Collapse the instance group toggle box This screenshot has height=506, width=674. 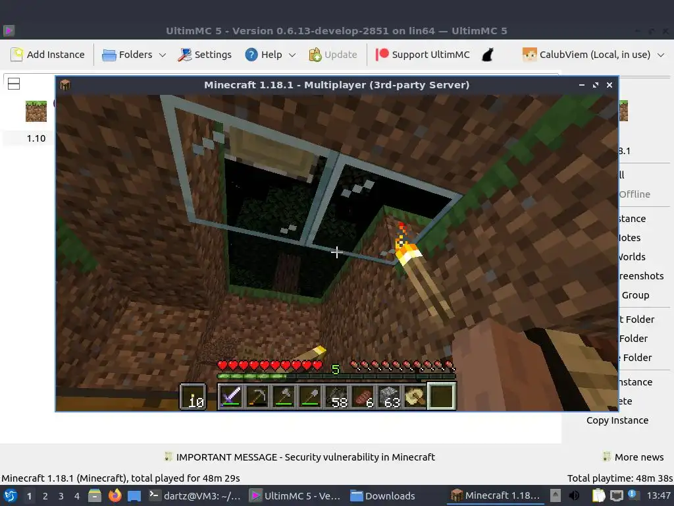(14, 84)
